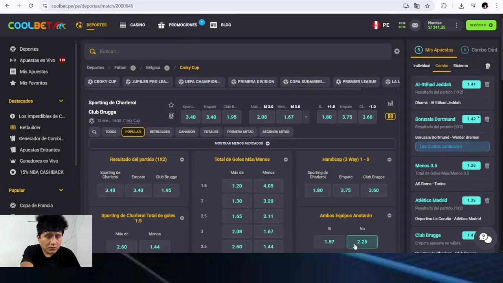Click the statistics icon under the favorite star
Screen dimensions: 503x283
coord(171,116)
